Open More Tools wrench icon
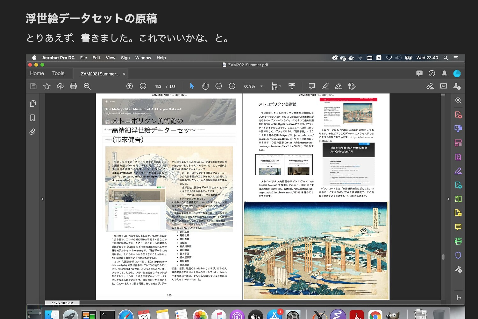The width and height of the screenshot is (478, 319). pyautogui.click(x=458, y=269)
